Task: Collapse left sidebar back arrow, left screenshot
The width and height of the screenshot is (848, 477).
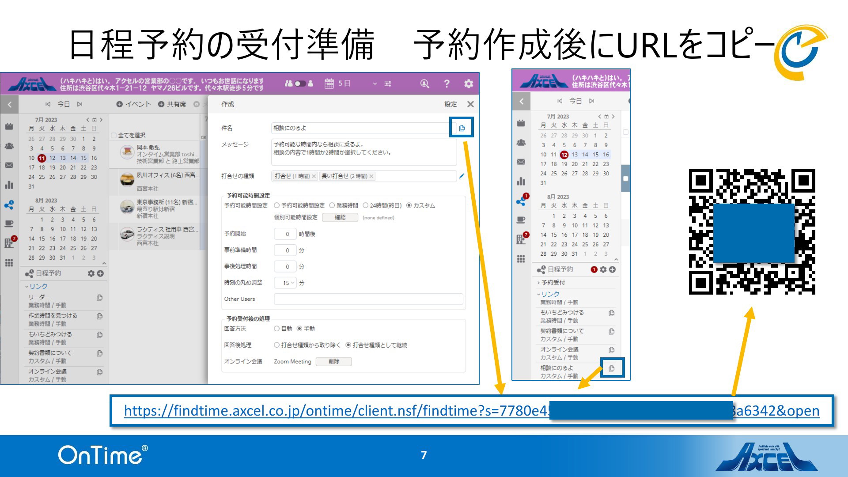Action: (x=9, y=105)
